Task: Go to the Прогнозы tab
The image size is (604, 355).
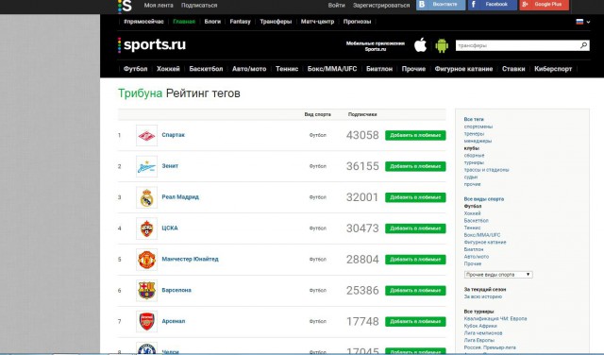Action: point(357,22)
